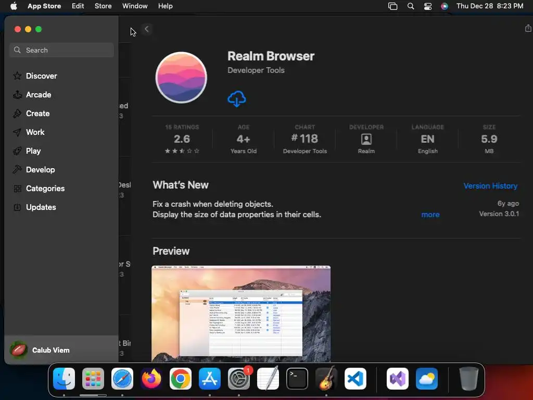Open the Realm developer icon

point(366,139)
